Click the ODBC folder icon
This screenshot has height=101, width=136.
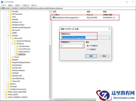(x=11, y=33)
